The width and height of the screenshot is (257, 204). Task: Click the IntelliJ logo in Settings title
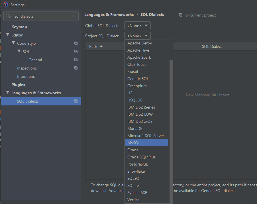[6, 5]
